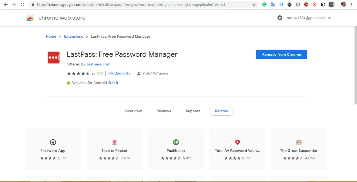
Task: Reload the page
Action: click(23, 4)
